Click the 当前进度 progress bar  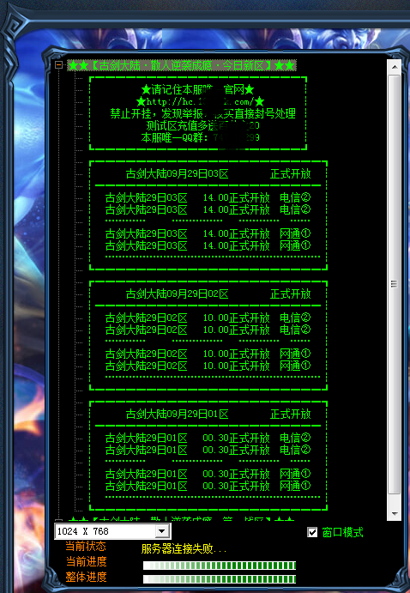(x=220, y=566)
